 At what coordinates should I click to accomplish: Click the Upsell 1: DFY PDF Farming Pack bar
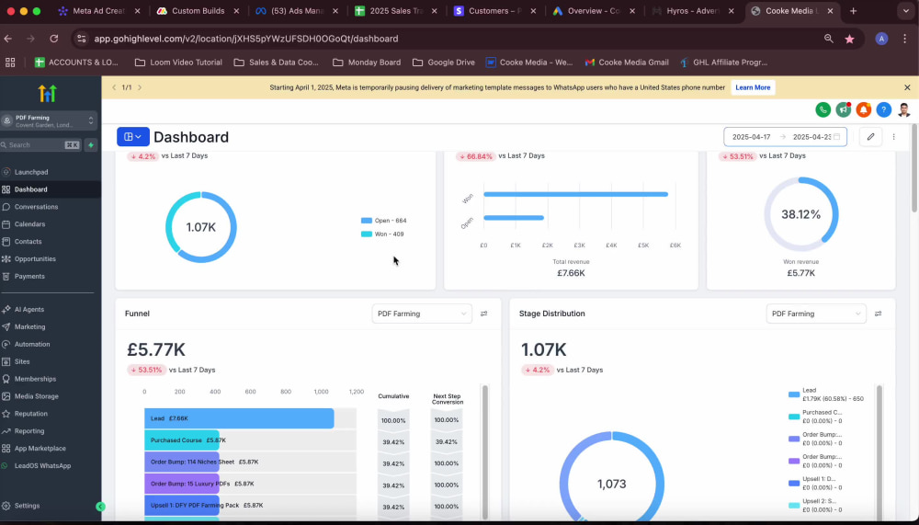pyautogui.click(x=182, y=505)
